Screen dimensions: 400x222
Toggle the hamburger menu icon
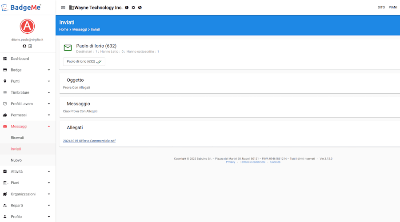63,8
